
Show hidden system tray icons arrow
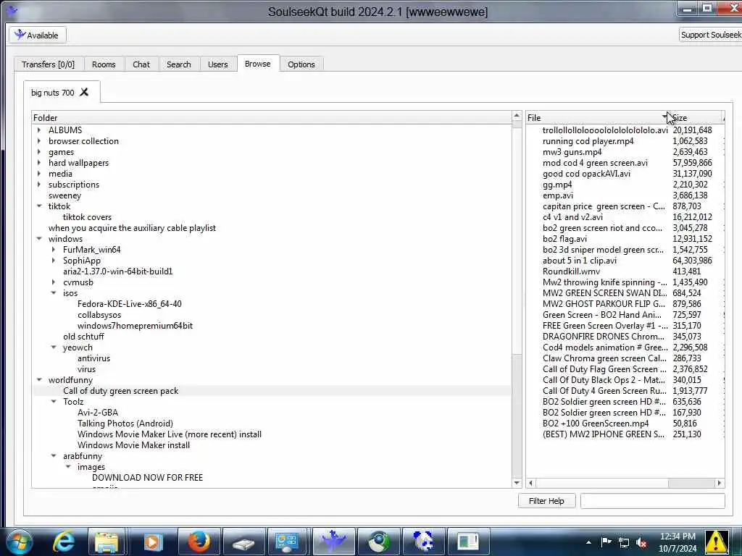click(x=588, y=542)
